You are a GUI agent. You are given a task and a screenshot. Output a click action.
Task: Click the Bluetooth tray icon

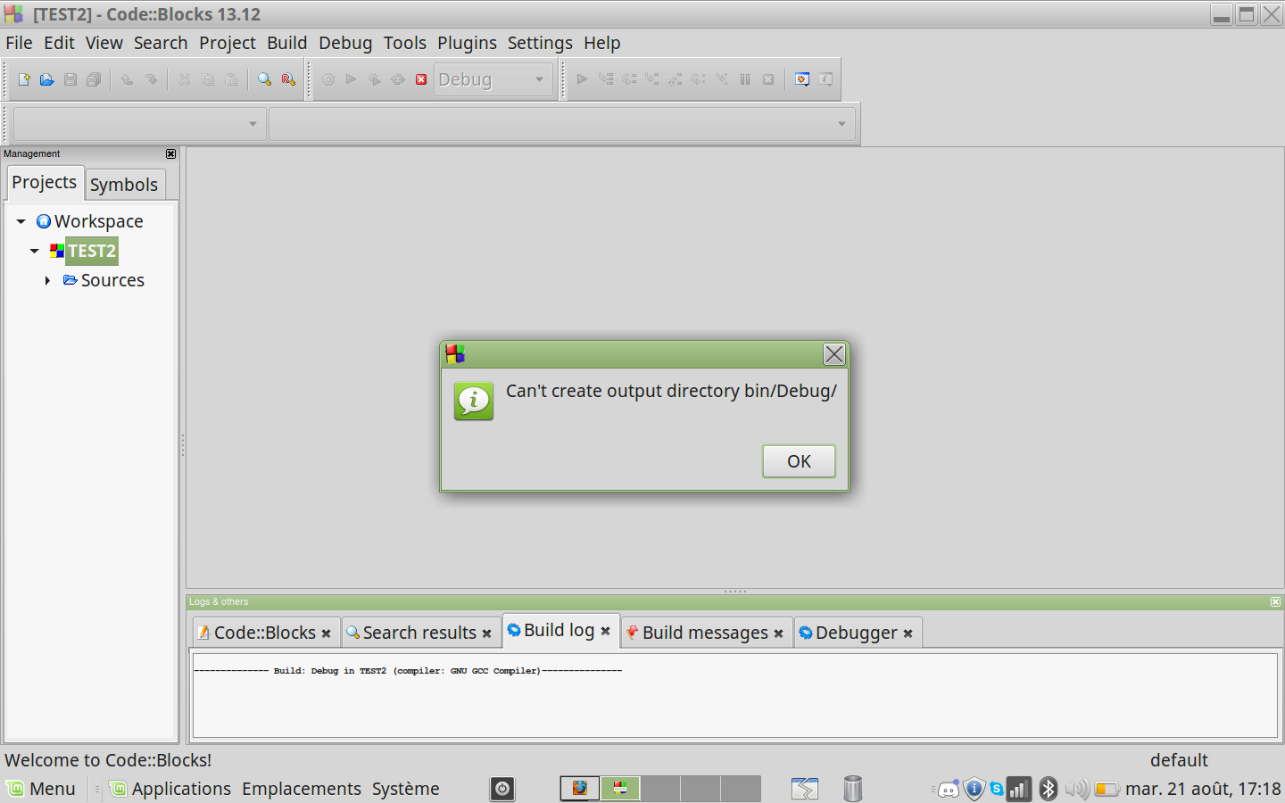[x=1049, y=789]
